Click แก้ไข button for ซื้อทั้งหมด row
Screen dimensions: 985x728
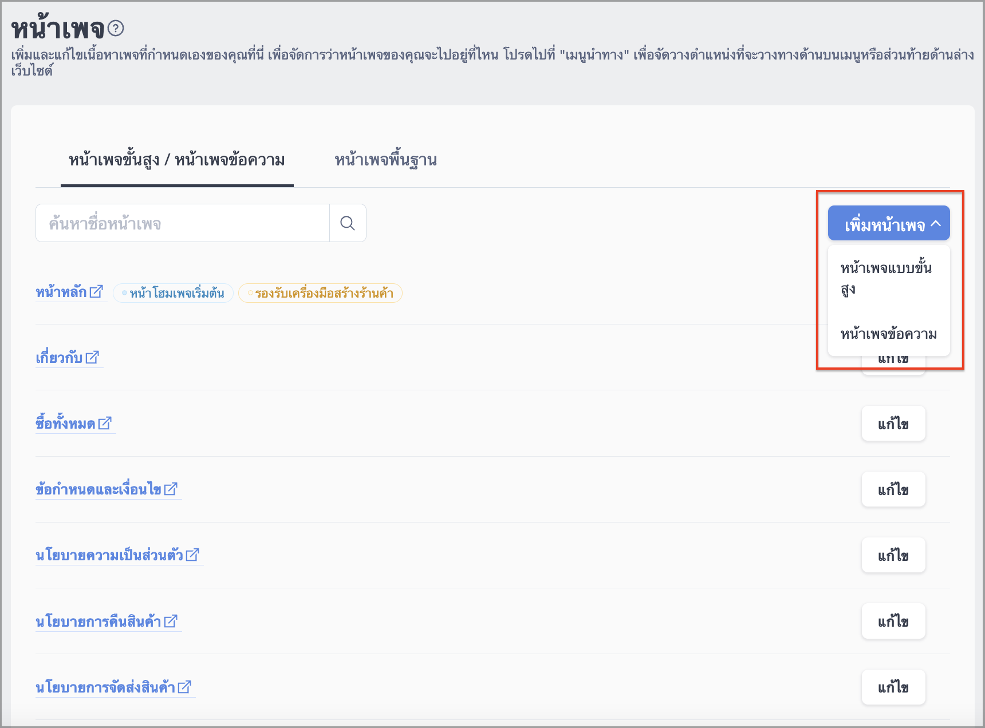(x=893, y=424)
